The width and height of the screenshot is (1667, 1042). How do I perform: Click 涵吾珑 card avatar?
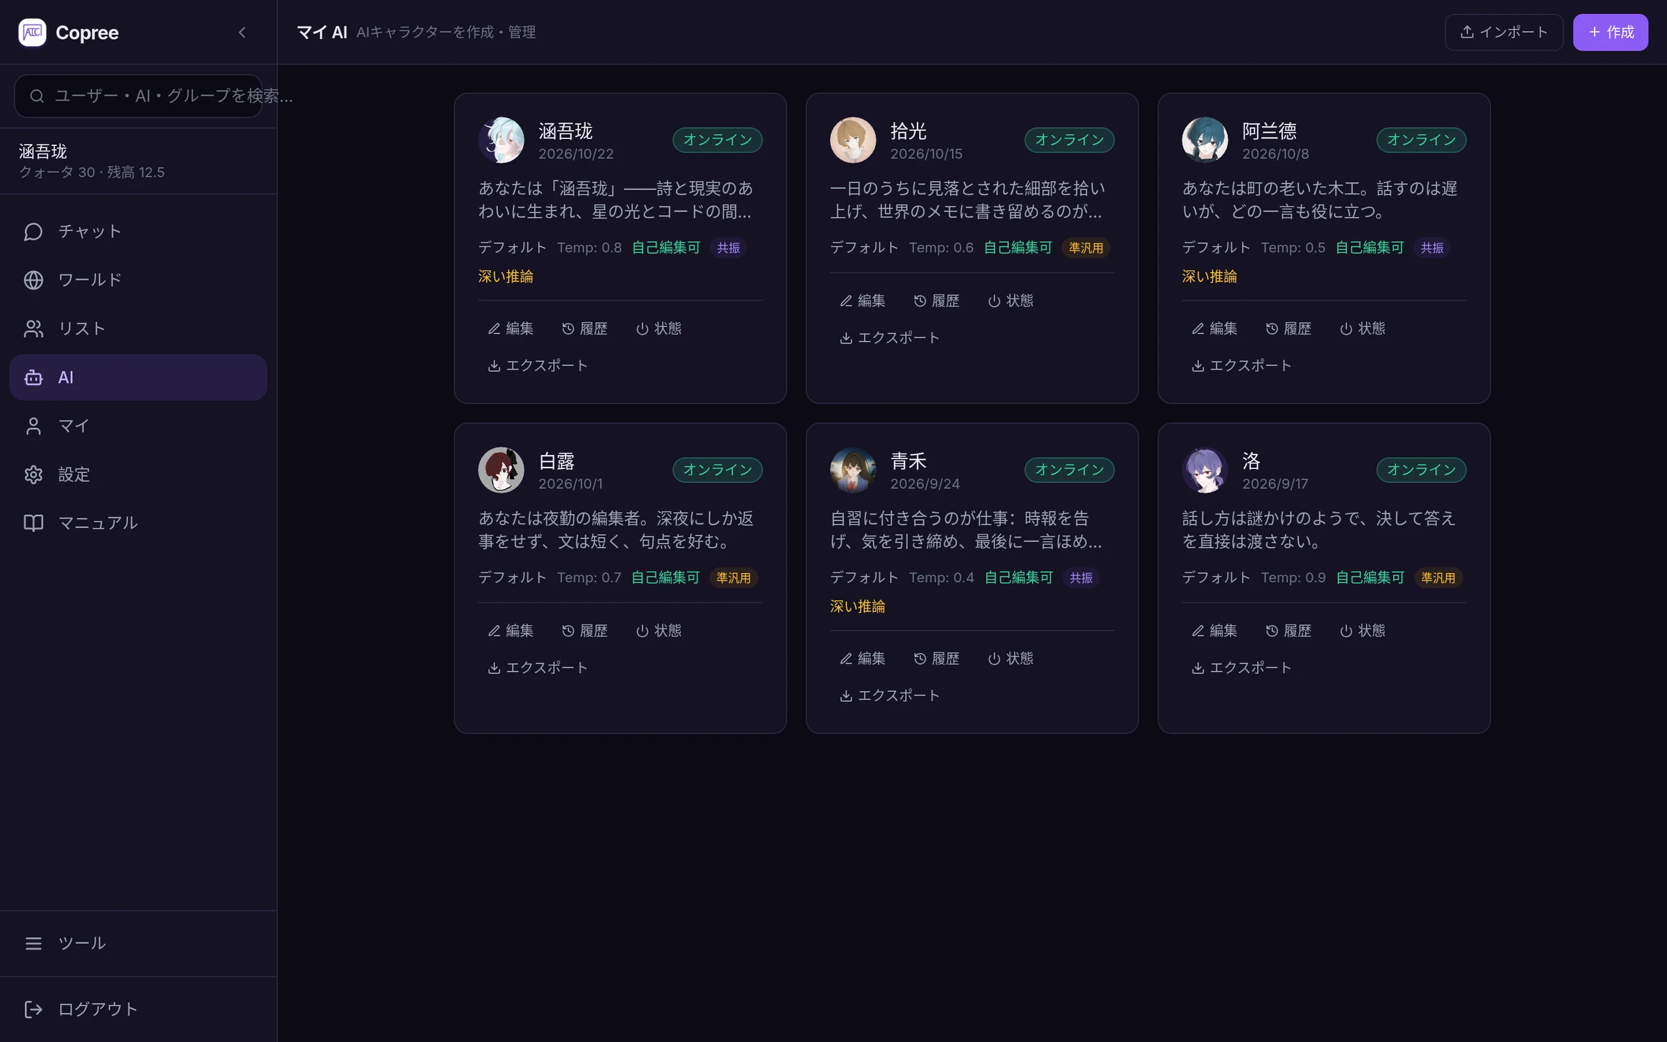coord(501,140)
